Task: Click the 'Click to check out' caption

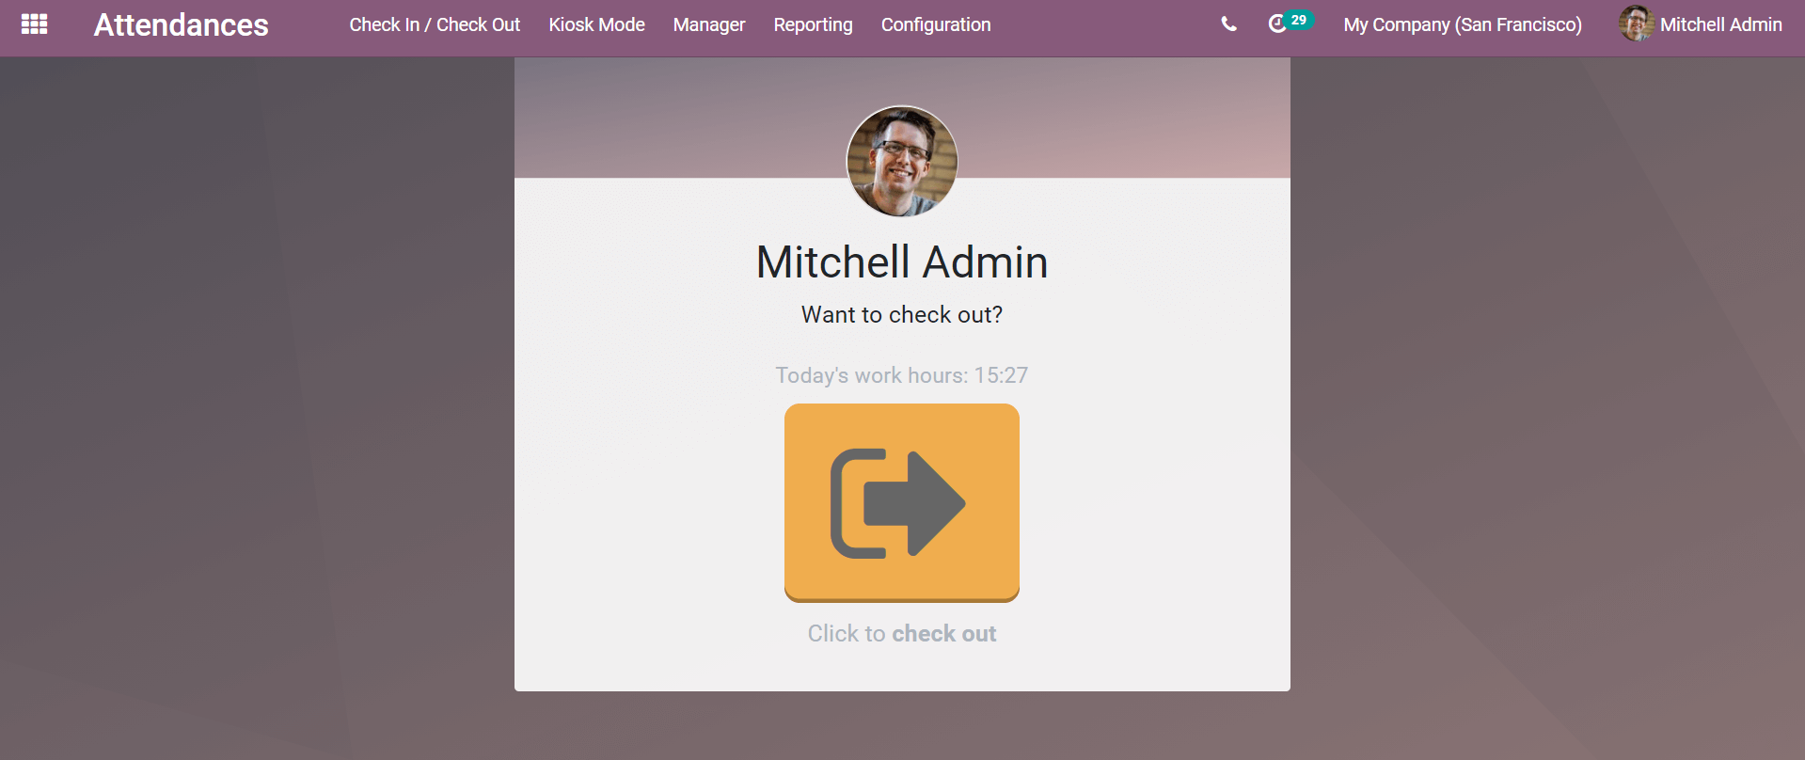Action: [902, 633]
